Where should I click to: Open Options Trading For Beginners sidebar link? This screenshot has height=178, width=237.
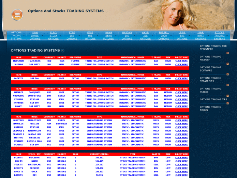[x=213, y=48]
